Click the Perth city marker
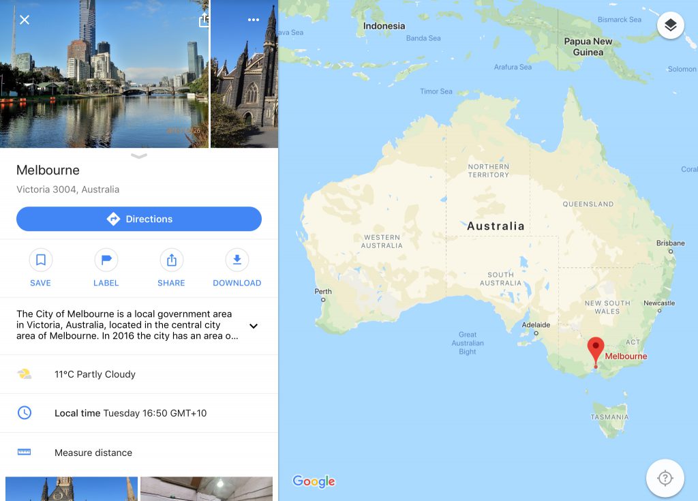The height and width of the screenshot is (501, 698). point(323,300)
